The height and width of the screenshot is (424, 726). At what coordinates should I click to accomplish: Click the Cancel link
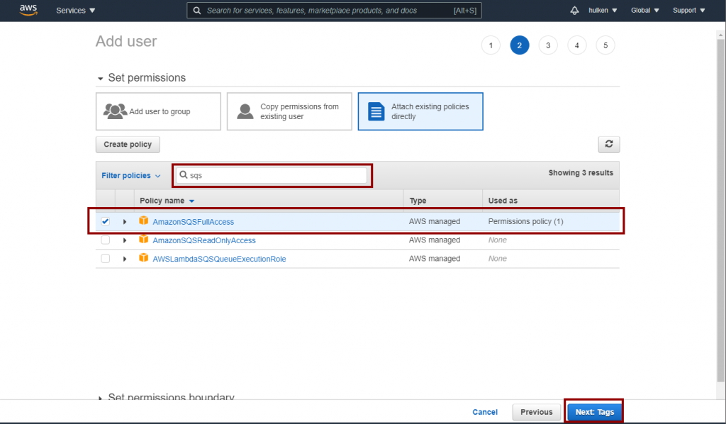(x=485, y=412)
